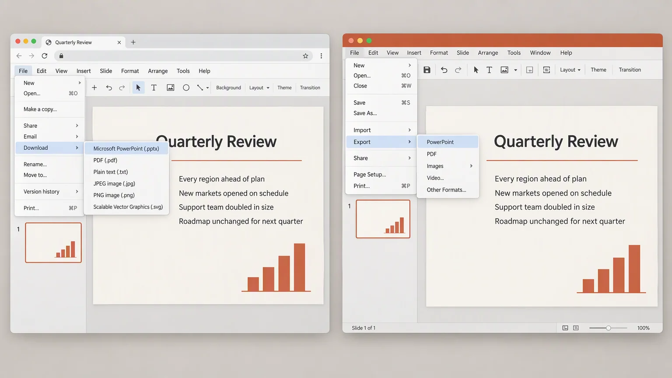Expand the Version history submenu
This screenshot has height=378, width=672.
pyautogui.click(x=50, y=192)
